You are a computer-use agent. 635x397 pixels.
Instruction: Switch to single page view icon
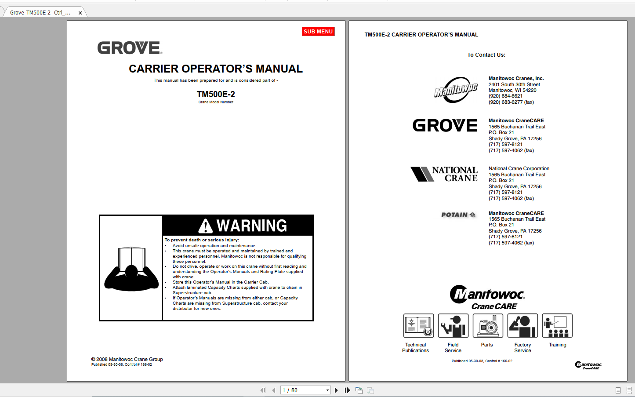618,390
